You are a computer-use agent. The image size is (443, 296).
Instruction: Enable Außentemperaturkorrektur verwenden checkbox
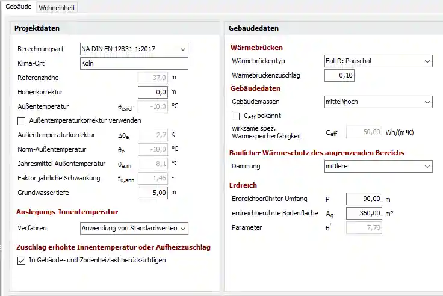23,120
